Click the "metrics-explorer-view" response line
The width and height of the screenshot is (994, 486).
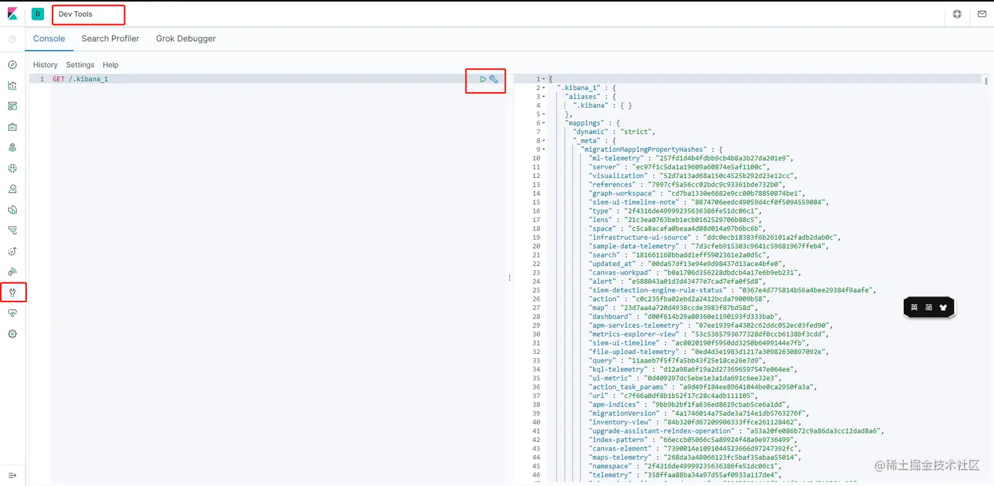(709, 334)
